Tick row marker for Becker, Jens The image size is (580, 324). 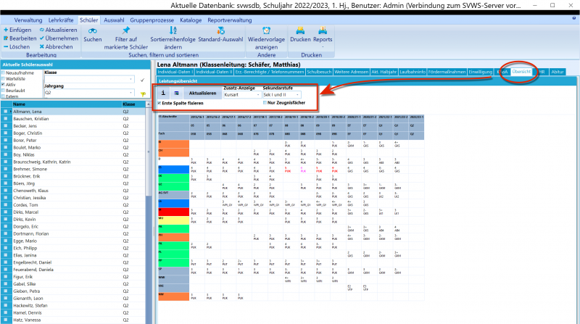[6, 125]
